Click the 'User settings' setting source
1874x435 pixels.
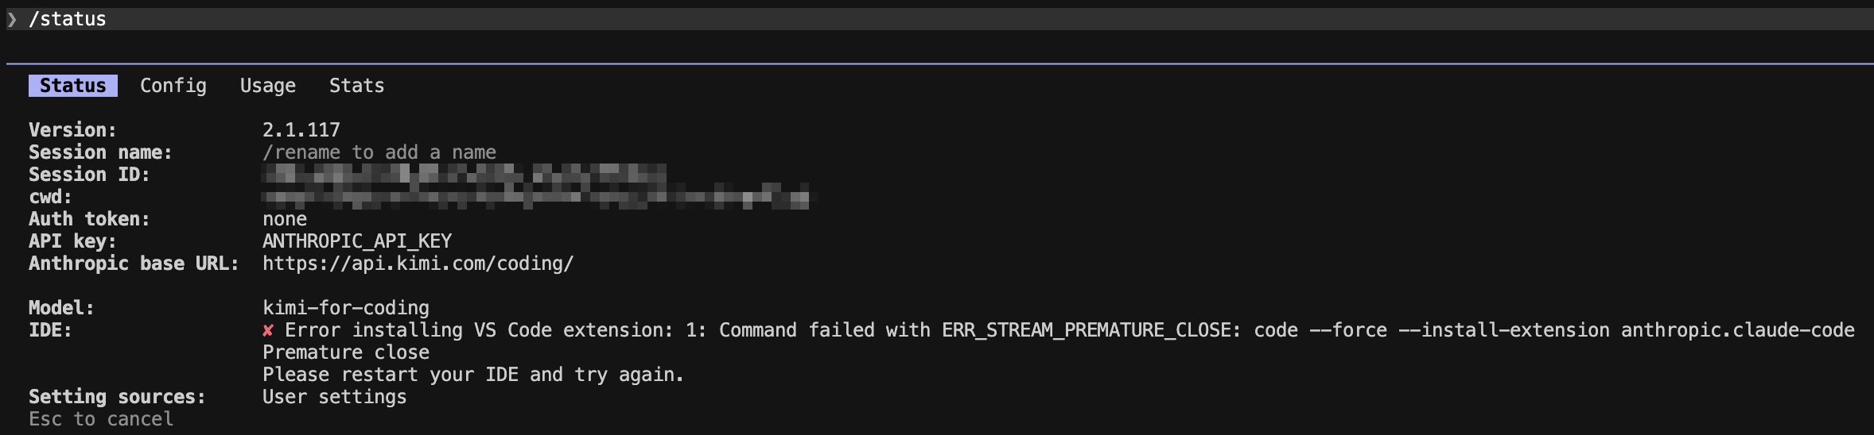click(x=335, y=397)
